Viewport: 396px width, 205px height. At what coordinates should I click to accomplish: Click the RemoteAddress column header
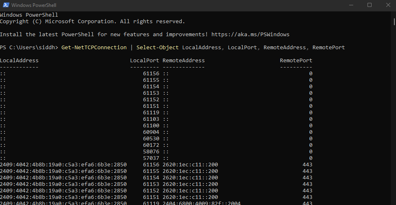click(x=184, y=61)
